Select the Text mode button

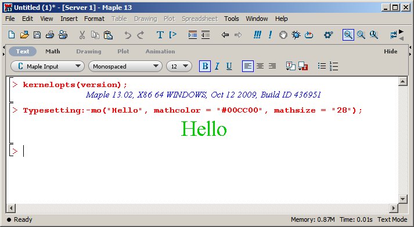pos(23,52)
